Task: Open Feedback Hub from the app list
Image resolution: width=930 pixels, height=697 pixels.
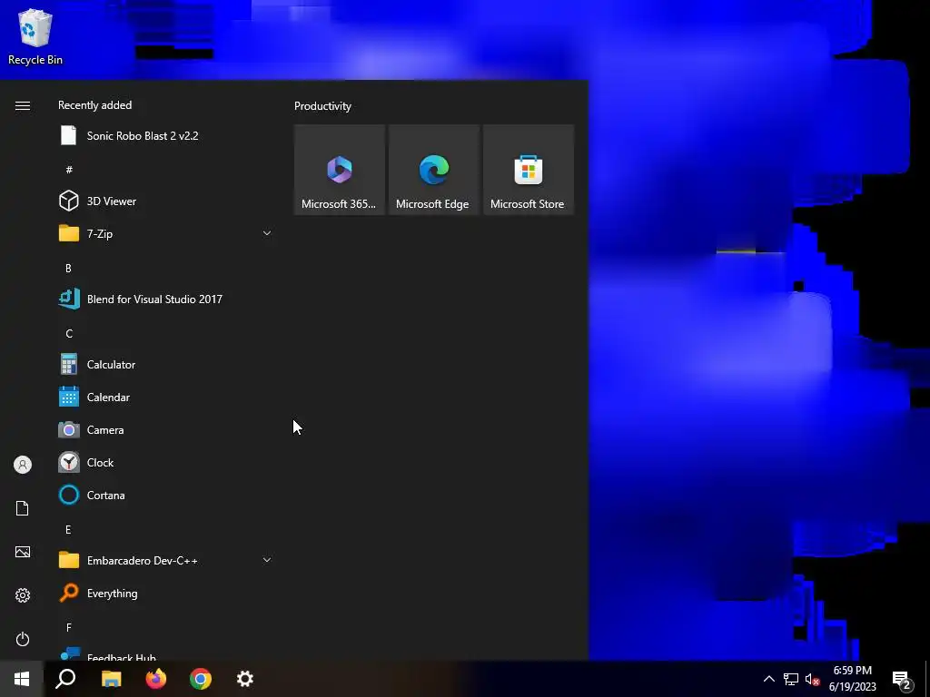Action: (x=166, y=654)
